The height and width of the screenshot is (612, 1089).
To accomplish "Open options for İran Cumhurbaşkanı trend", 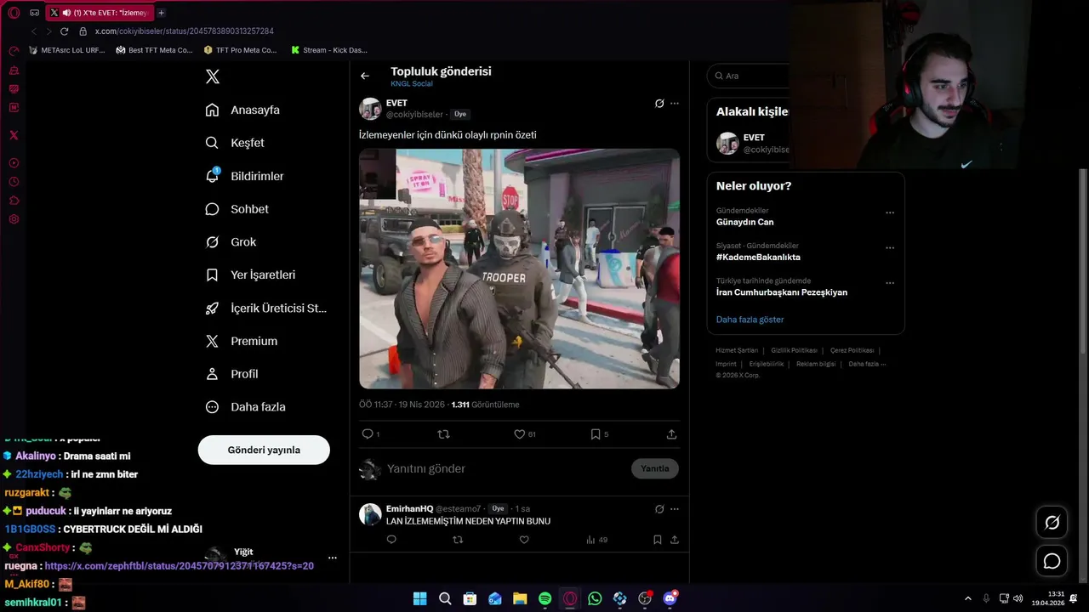I will coord(890,283).
